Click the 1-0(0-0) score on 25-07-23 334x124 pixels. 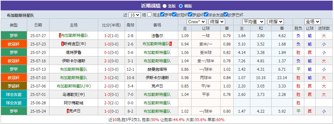111,44
